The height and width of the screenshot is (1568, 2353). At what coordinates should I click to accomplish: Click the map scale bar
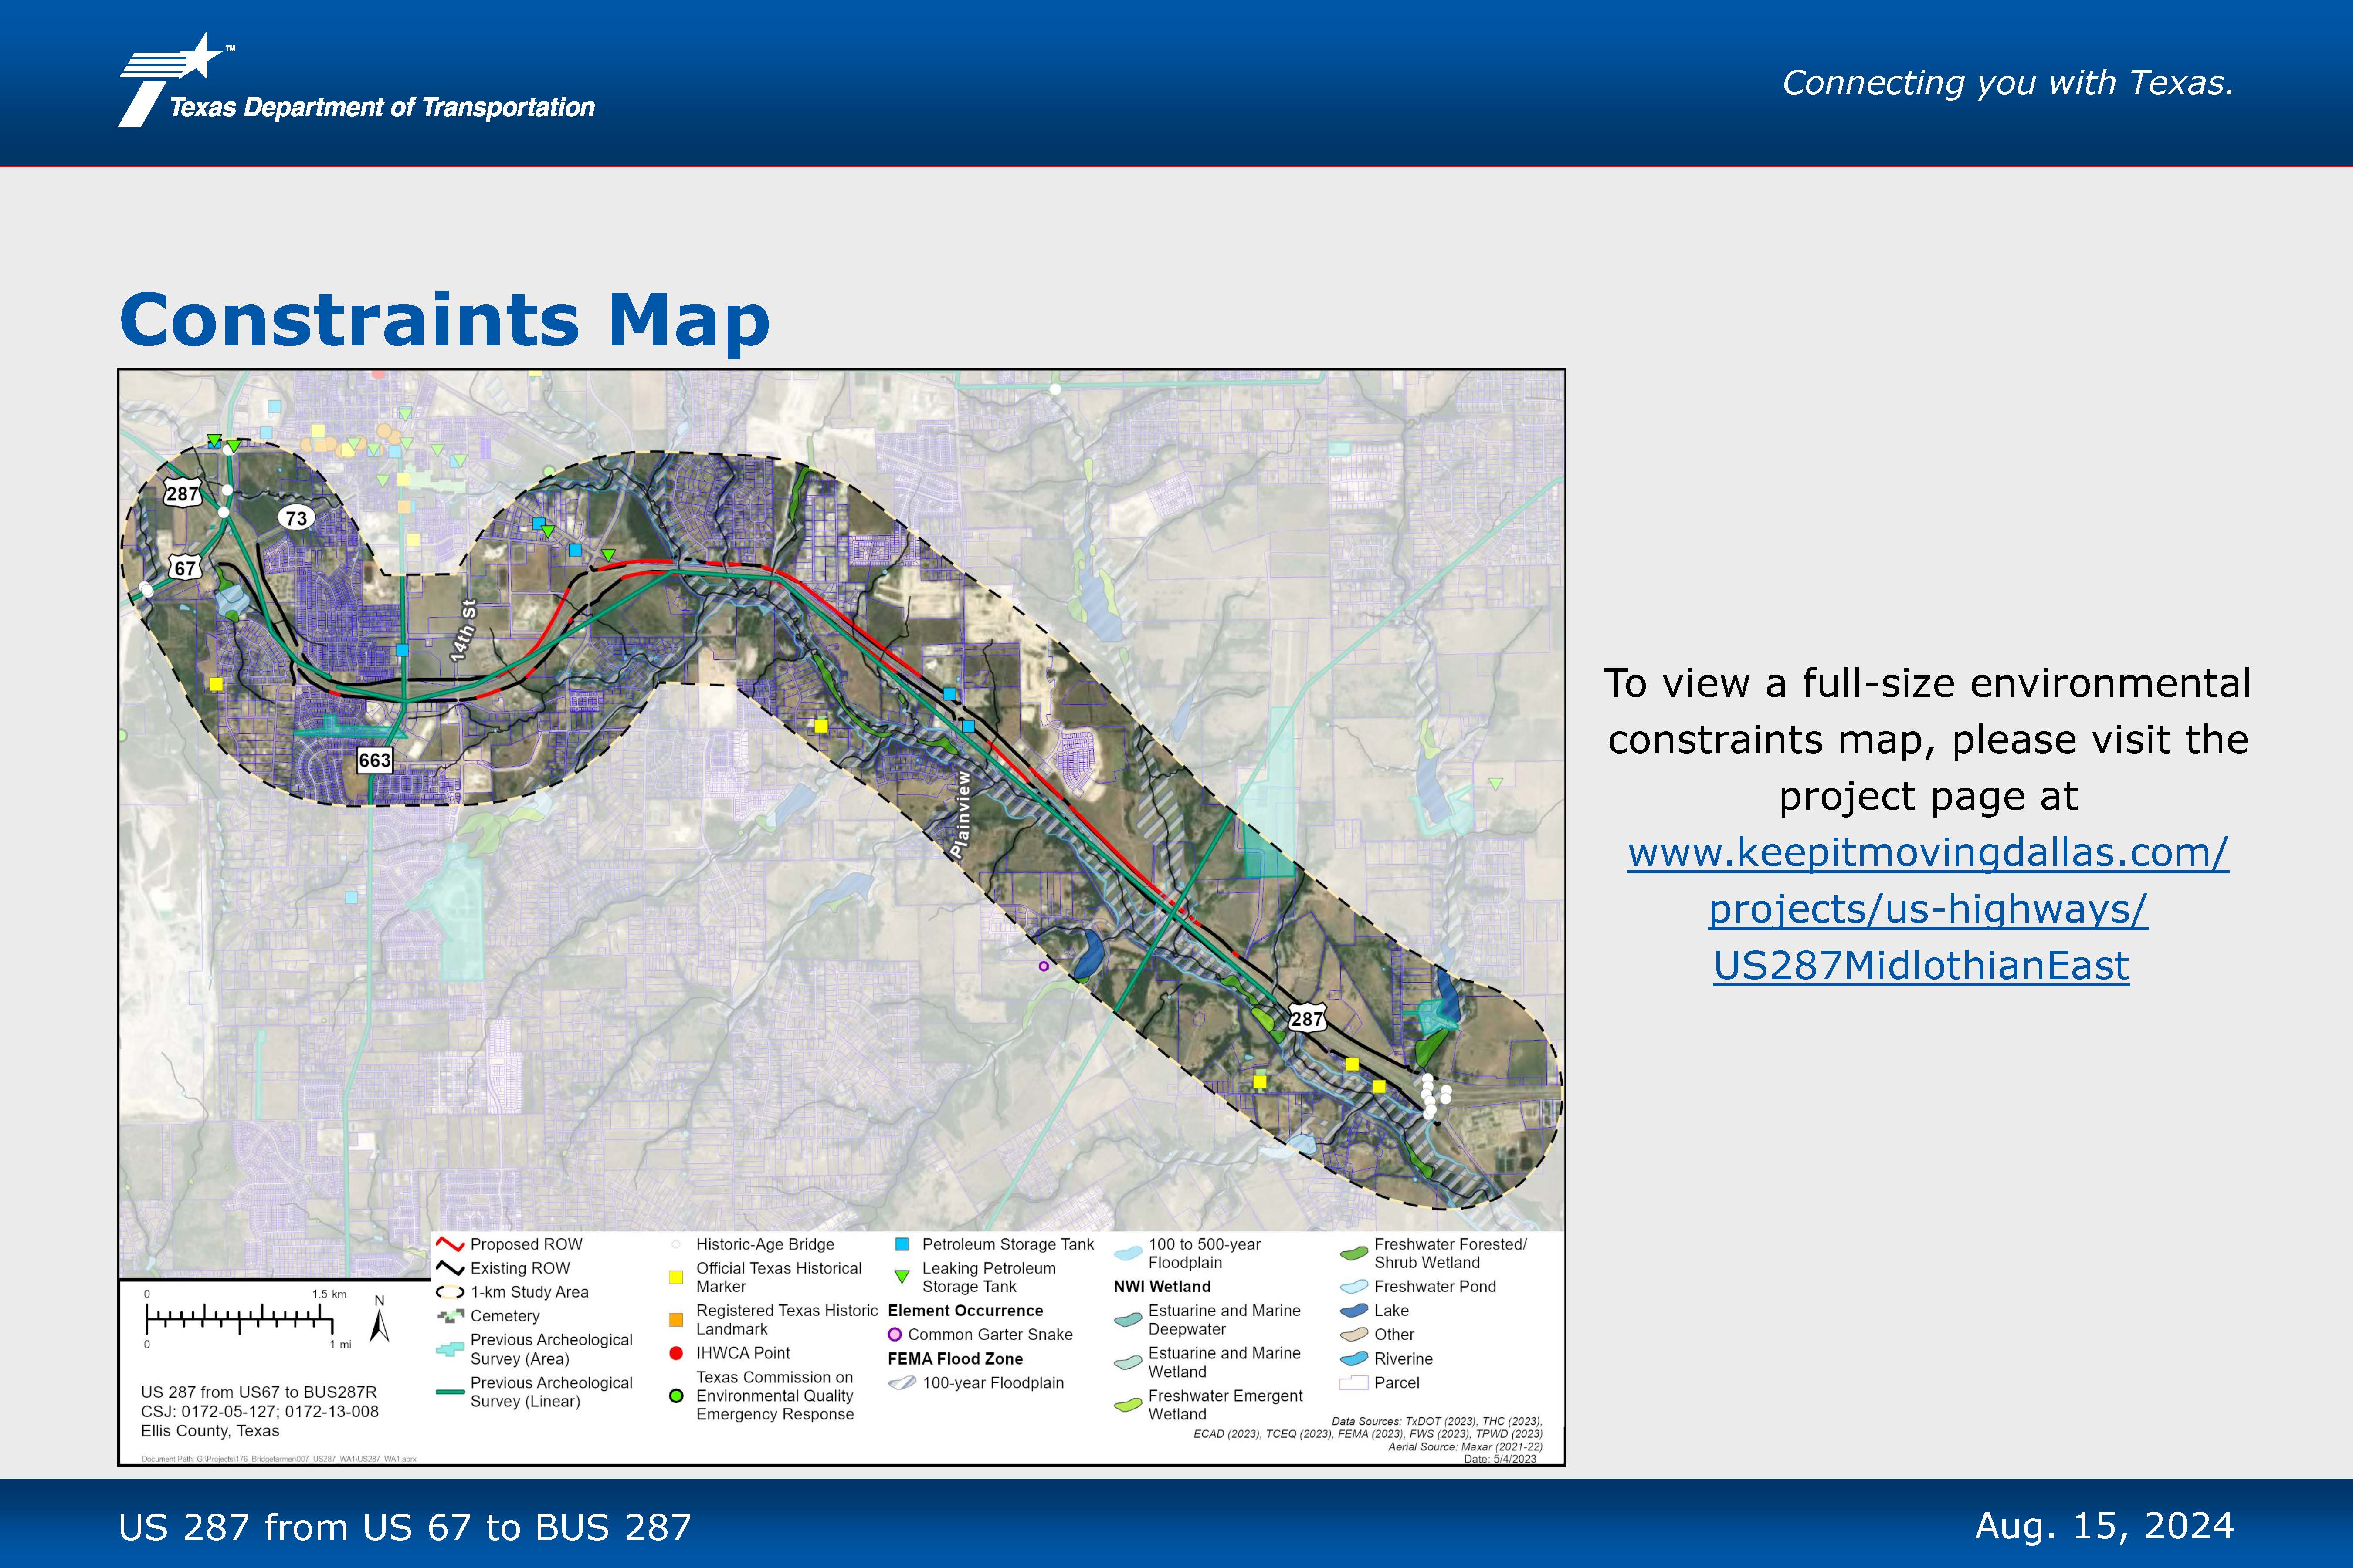pos(240,1318)
